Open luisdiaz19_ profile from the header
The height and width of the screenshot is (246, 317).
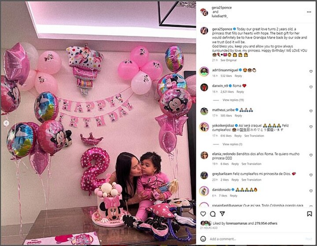point(220,16)
